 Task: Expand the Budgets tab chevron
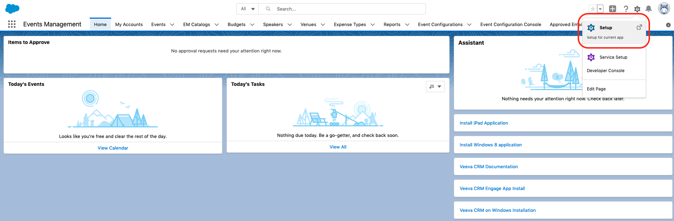(252, 25)
